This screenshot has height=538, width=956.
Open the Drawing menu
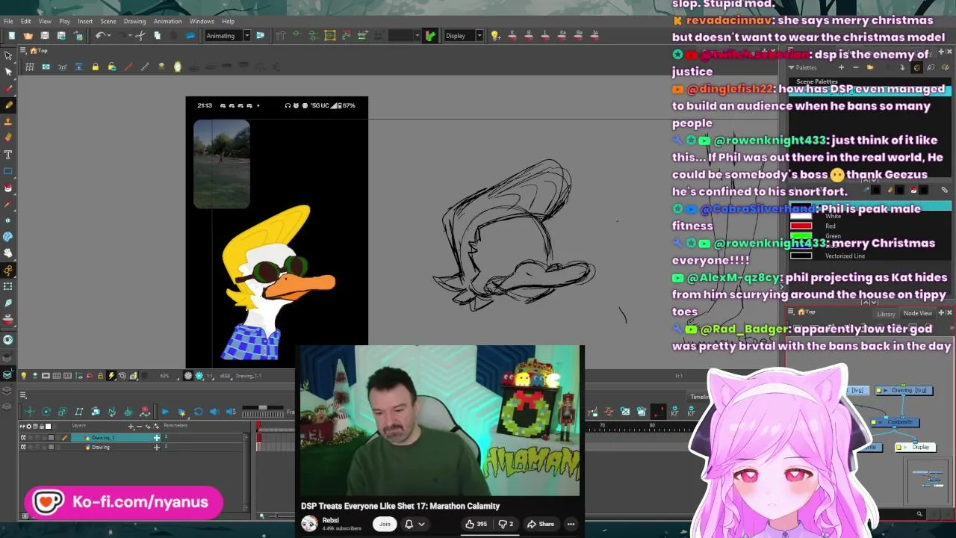[134, 21]
